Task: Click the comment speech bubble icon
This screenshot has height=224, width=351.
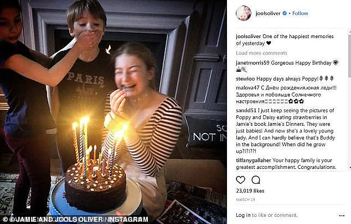Action: (x=256, y=180)
